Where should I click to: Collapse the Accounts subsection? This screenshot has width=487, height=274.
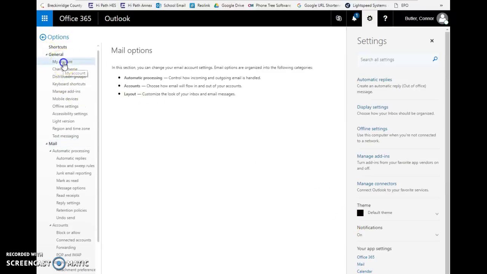(x=50, y=225)
